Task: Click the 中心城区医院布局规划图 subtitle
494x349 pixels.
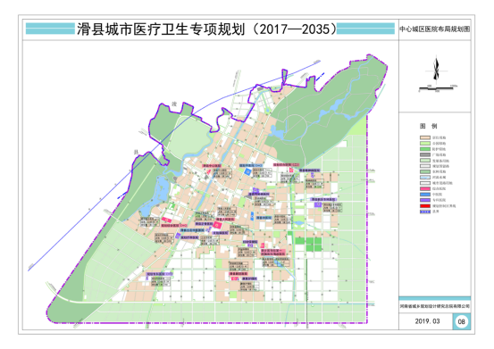Action: (x=435, y=29)
